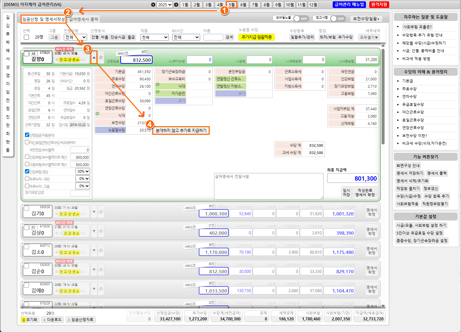
Task: Click the 초기화 trash icon button
Action: 30,320
